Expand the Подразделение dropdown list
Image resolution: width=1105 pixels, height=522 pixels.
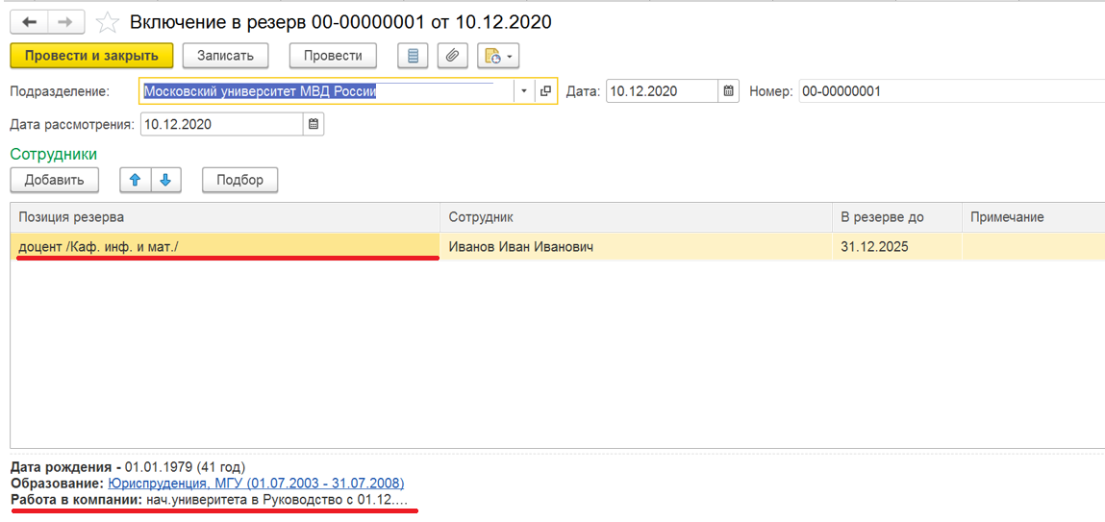523,91
